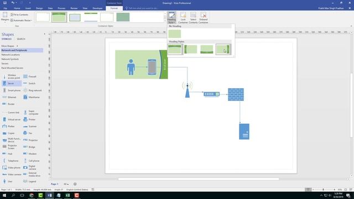Click the Select Contents icon
This screenshot has width=354, height=199.
click(193, 18)
